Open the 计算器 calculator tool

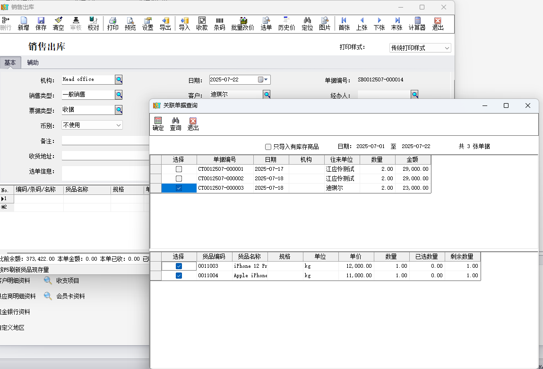417,24
